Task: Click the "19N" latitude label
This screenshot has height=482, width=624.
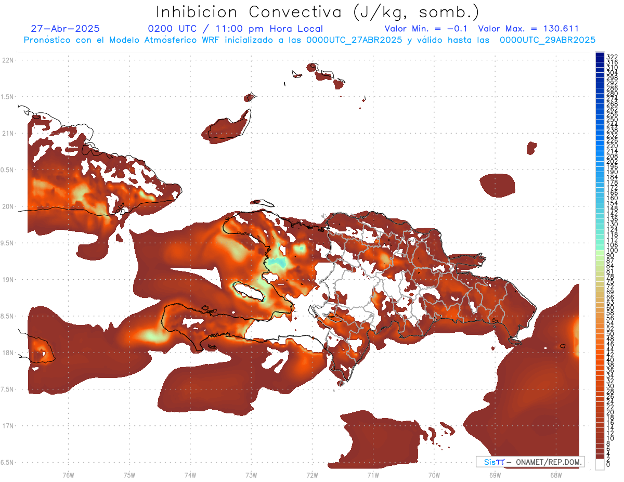Action: 8,279
